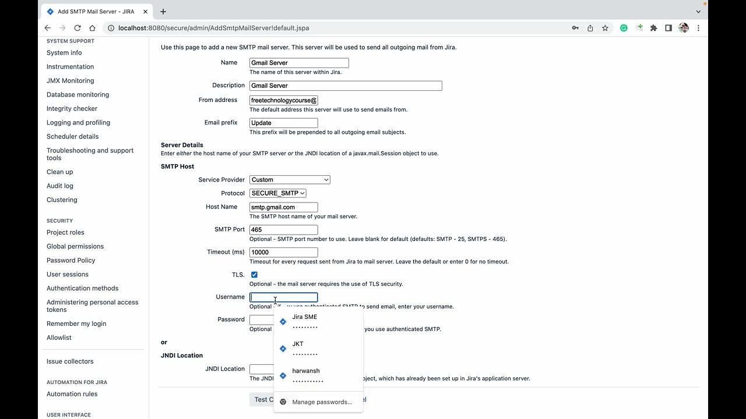The width and height of the screenshot is (746, 419).
Task: Close the Add SMTP Mail Server tab
Action: (146, 12)
